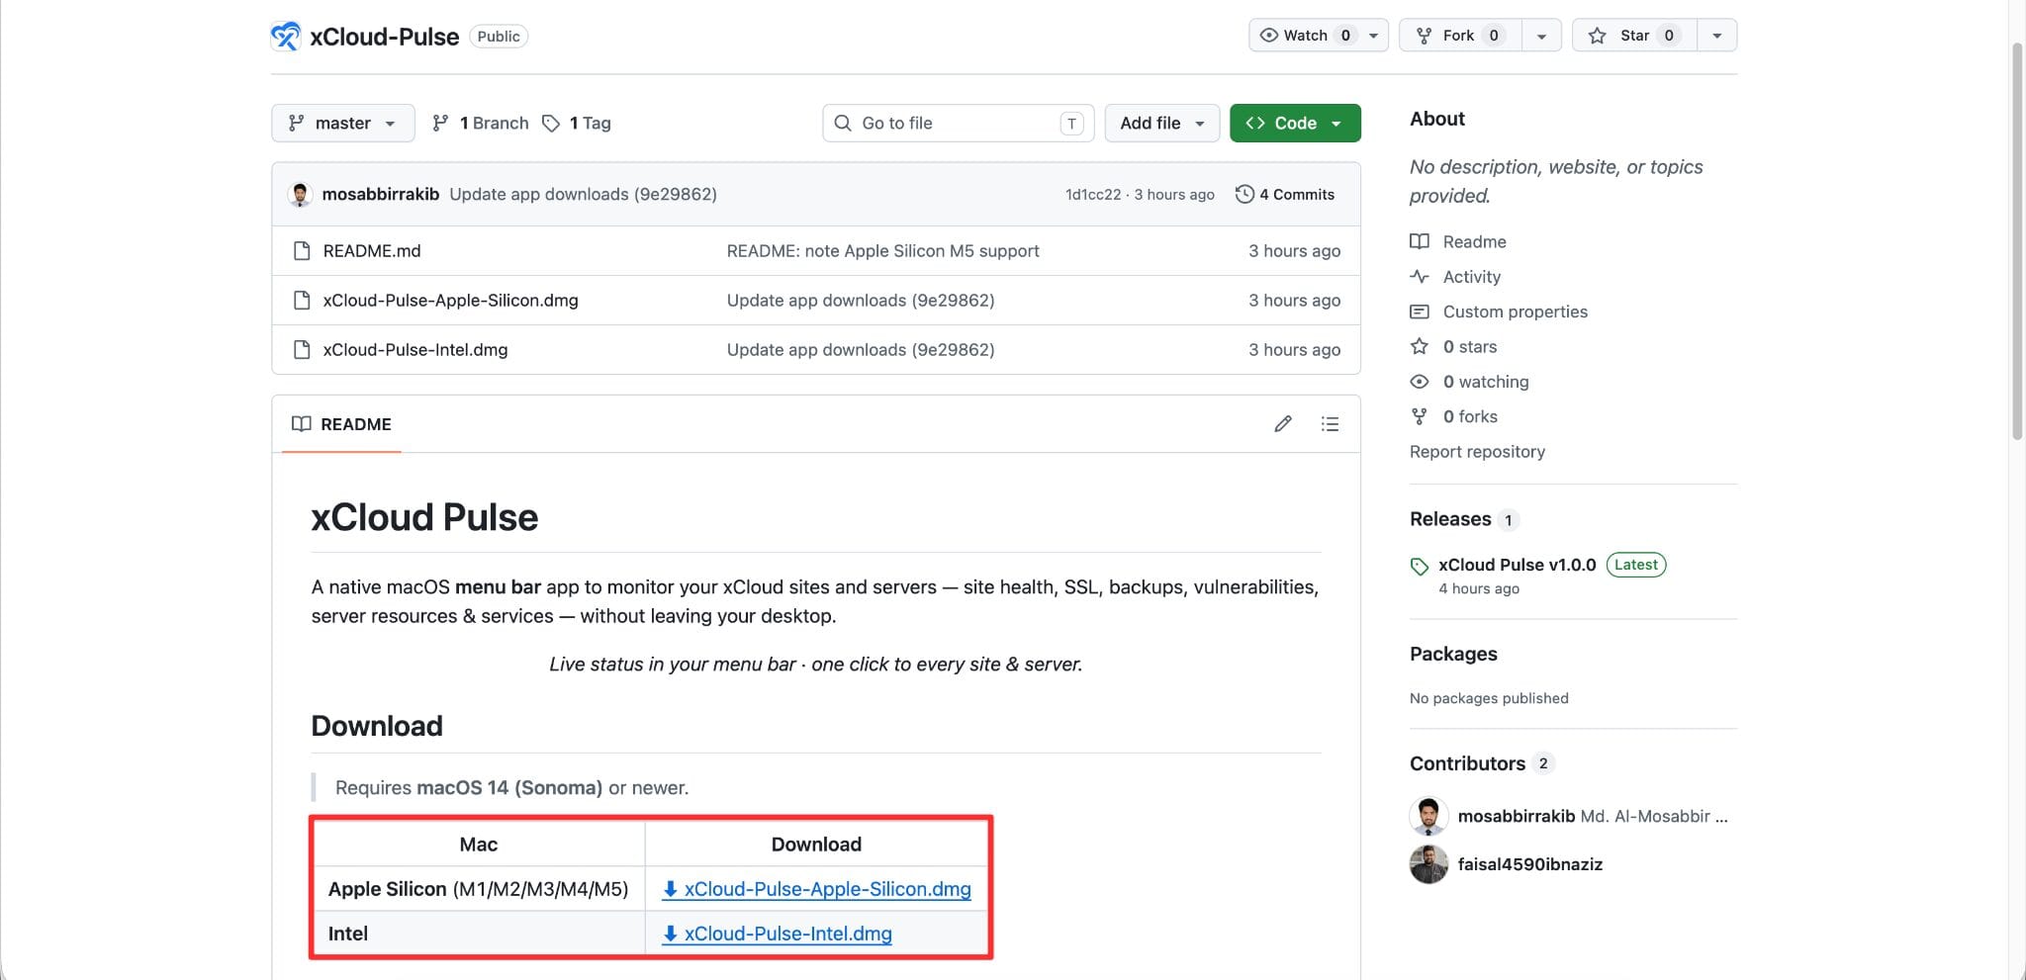
Task: Open the fork options dropdown arrow
Action: [x=1541, y=36]
